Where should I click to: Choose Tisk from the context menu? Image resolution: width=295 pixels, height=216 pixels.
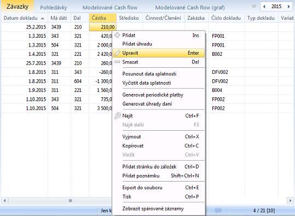(x=158, y=197)
